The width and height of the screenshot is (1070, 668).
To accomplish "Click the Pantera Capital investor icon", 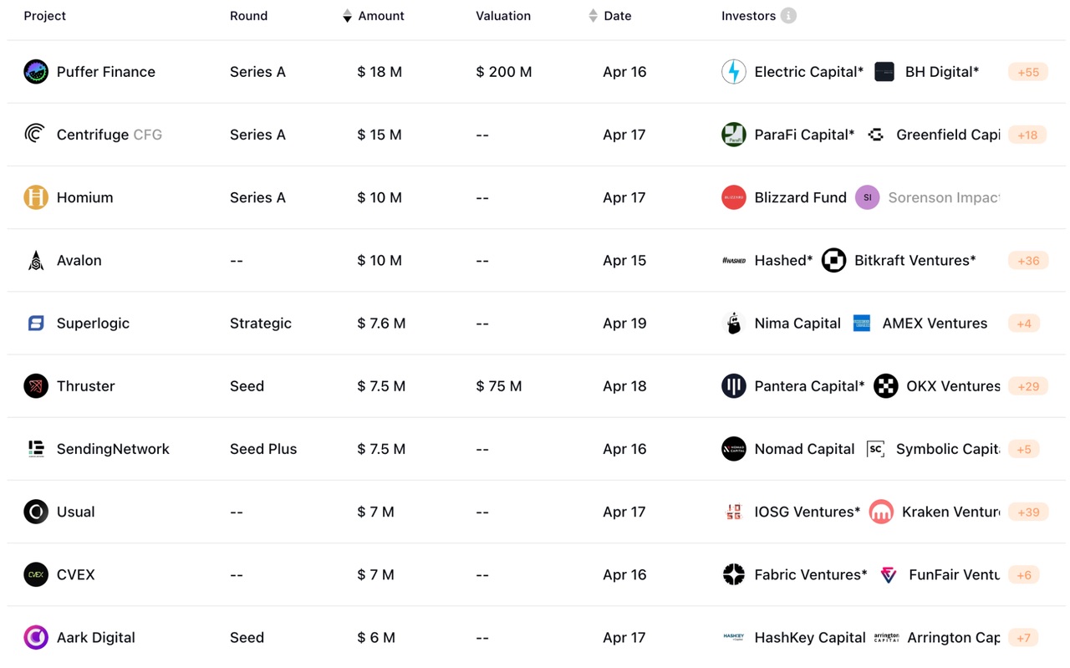I will click(733, 386).
